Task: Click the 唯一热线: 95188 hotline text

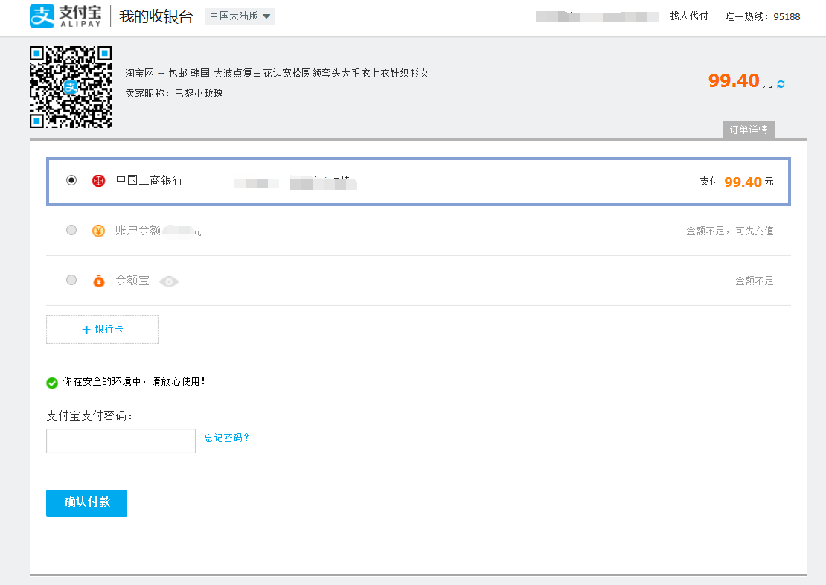Action: [x=762, y=17]
